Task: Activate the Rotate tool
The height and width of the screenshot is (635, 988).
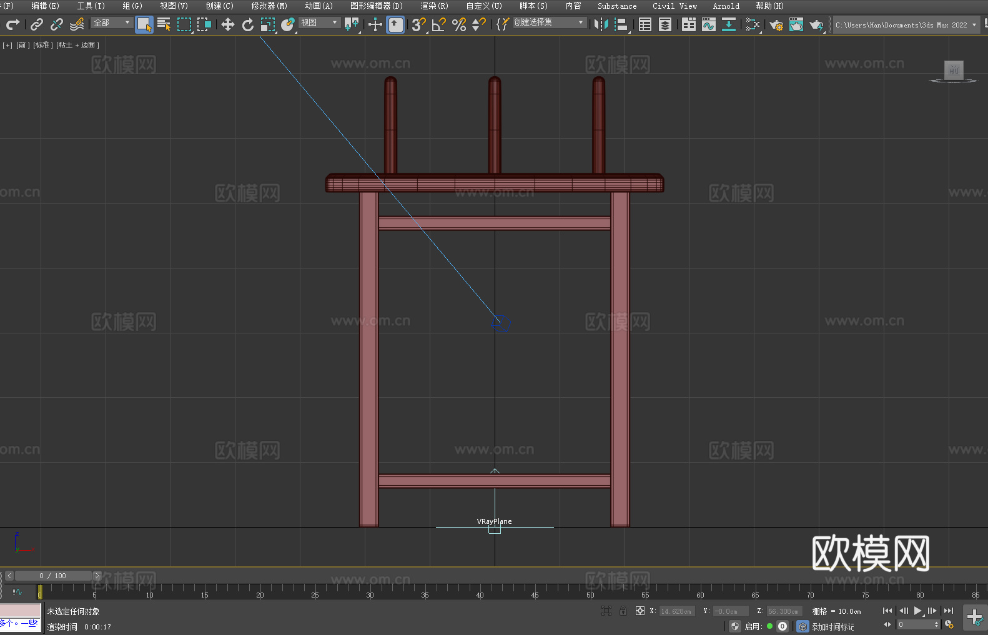Action: pos(248,24)
